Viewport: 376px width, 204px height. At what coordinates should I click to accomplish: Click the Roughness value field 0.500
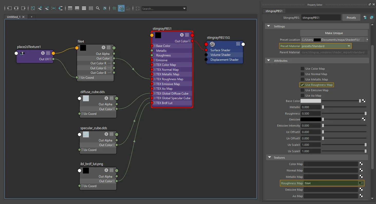pyautogui.click(x=311, y=114)
